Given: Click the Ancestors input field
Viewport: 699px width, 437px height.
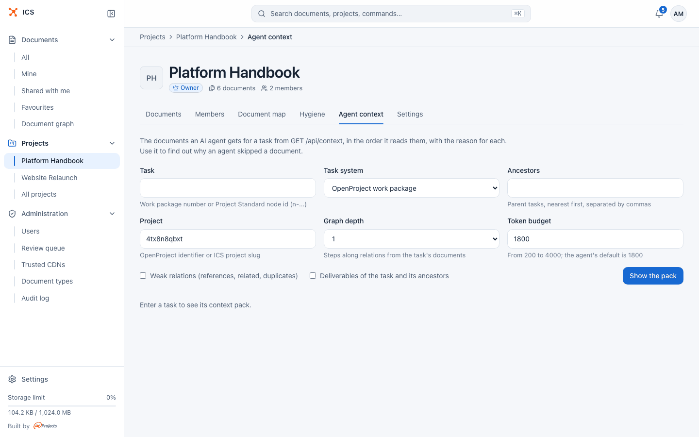Looking at the screenshot, I should point(595,188).
